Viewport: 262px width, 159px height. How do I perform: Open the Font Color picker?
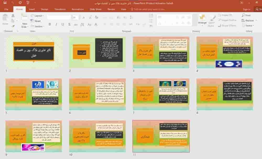(x=96, y=25)
